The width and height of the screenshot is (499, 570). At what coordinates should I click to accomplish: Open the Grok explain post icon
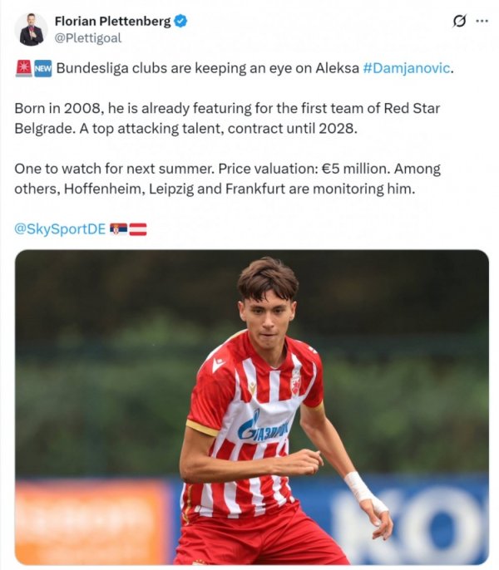458,22
